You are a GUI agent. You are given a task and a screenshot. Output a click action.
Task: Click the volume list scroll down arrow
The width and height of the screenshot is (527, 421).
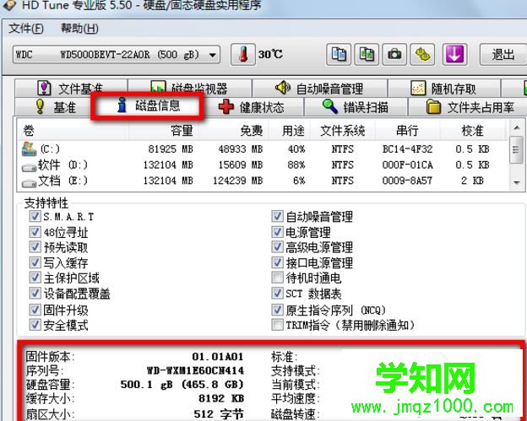pyautogui.click(x=517, y=183)
